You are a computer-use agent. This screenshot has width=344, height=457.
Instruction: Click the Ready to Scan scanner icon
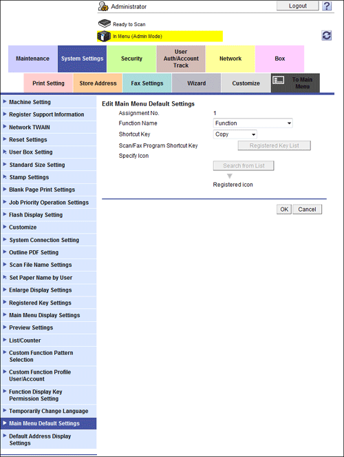point(105,23)
